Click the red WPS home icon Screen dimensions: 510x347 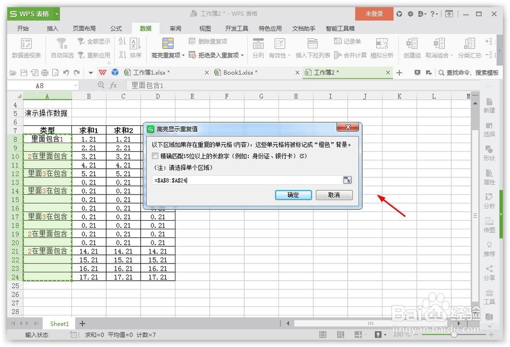coord(103,72)
